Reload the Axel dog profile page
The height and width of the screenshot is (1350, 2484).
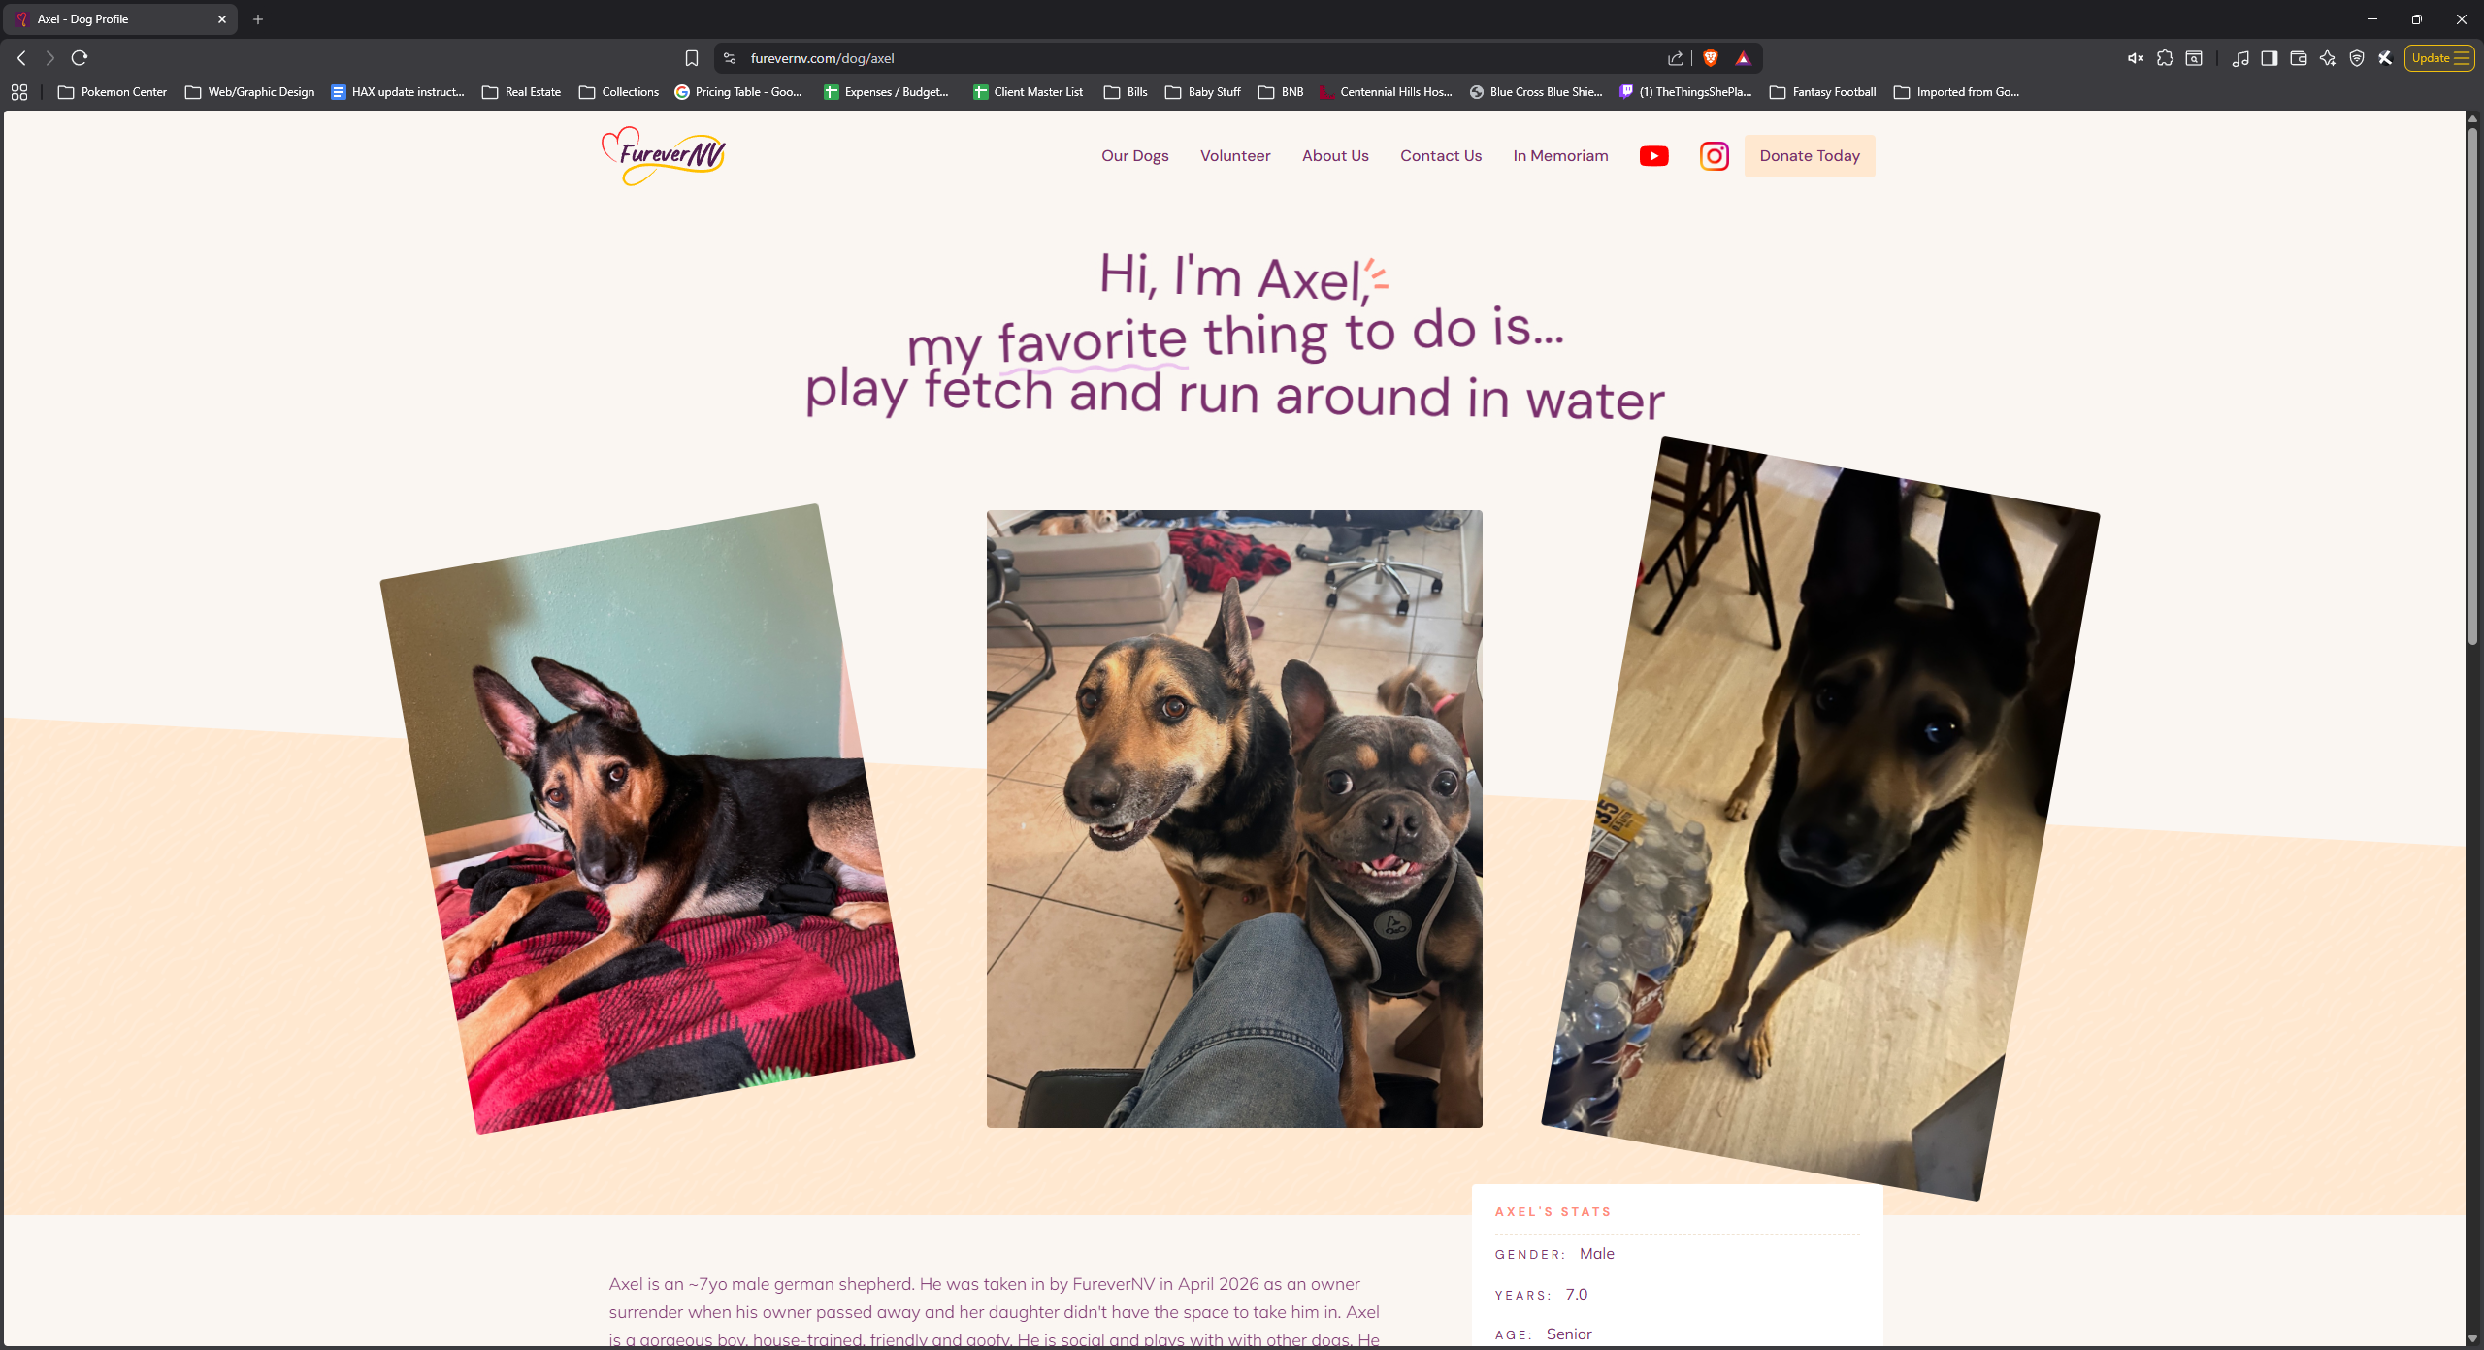click(x=80, y=58)
